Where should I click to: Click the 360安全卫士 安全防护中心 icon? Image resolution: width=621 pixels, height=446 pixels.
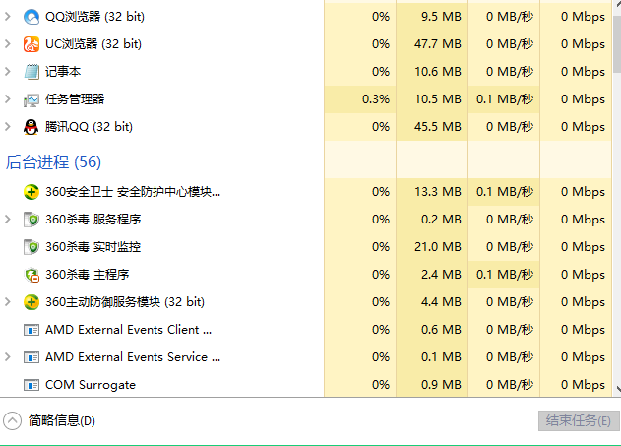[x=31, y=192]
